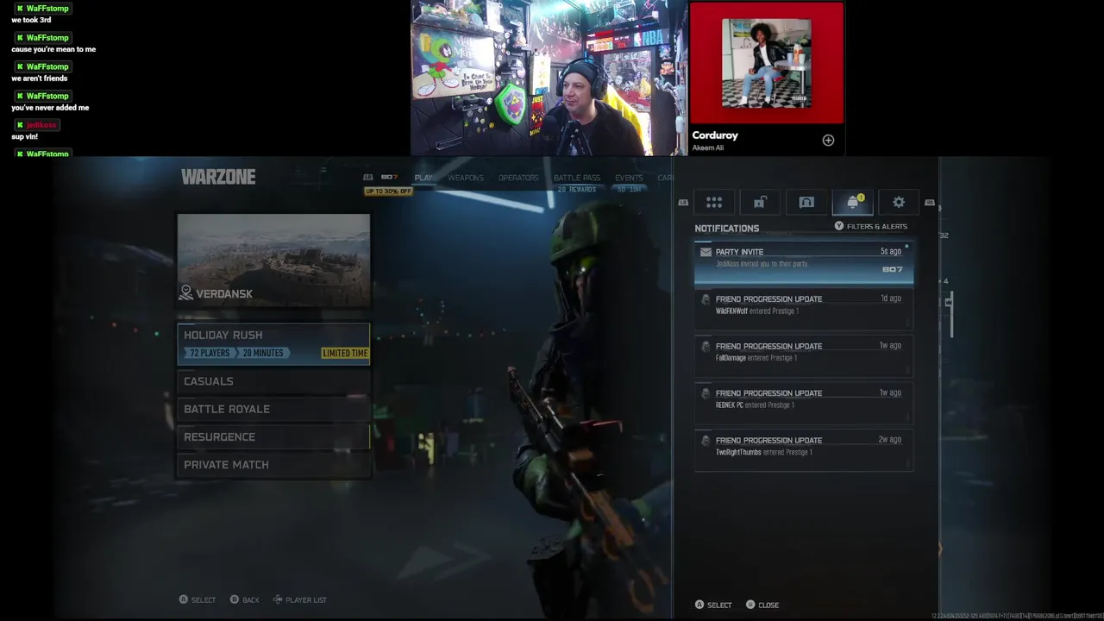Open the social headset icon tab
This screenshot has width=1104, height=621.
pyautogui.click(x=806, y=202)
